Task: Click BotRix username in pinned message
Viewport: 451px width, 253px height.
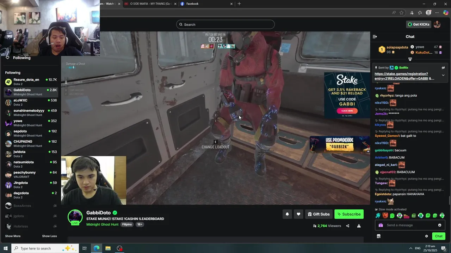Action: tap(404, 67)
